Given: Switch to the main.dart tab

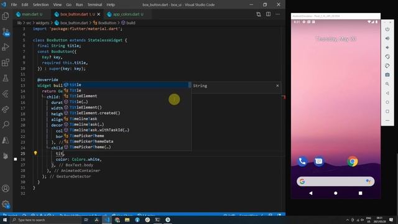Looking at the screenshot, I should coord(32,14).
